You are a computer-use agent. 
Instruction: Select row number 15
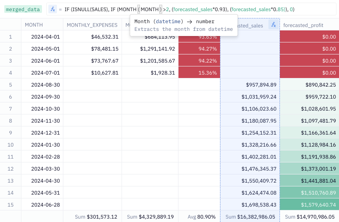(x=10, y=204)
